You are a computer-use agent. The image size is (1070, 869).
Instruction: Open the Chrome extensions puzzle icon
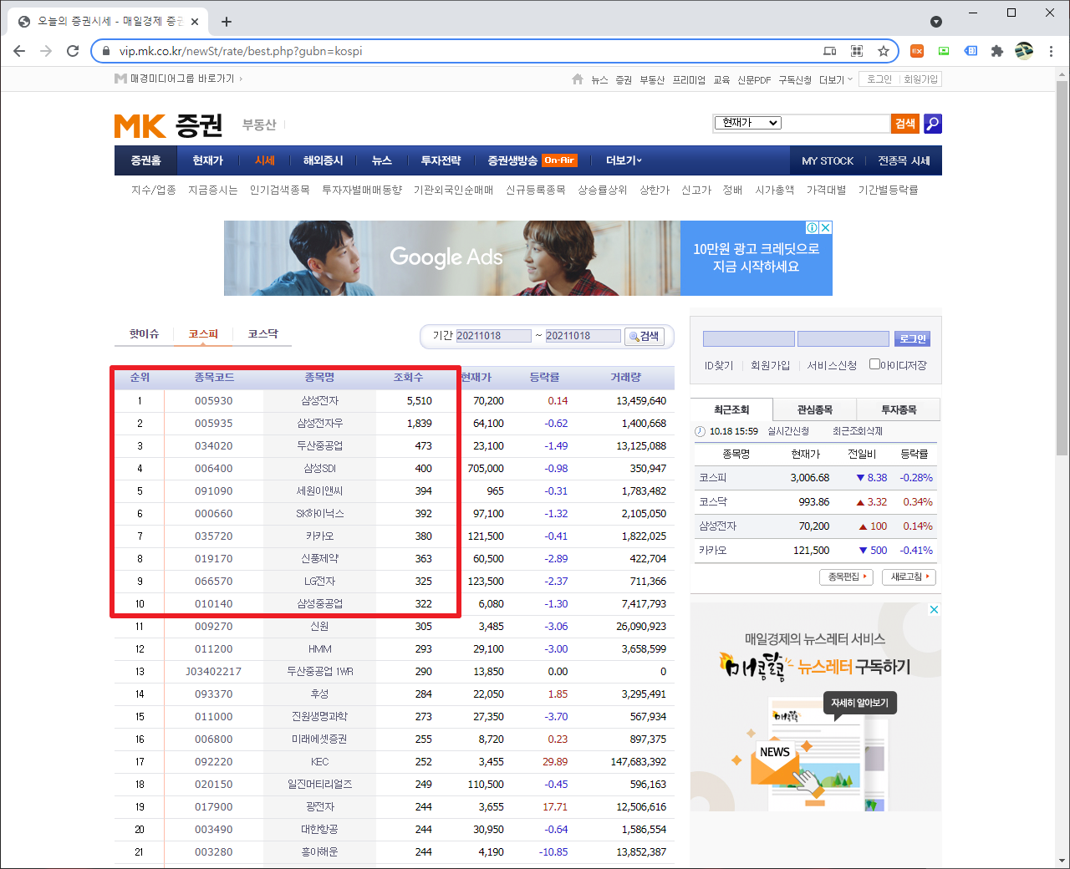(x=996, y=51)
